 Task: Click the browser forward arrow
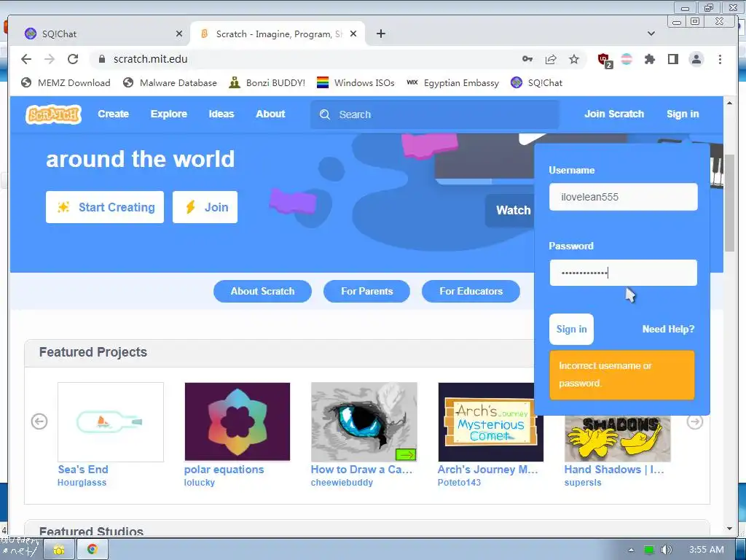pyautogui.click(x=50, y=59)
